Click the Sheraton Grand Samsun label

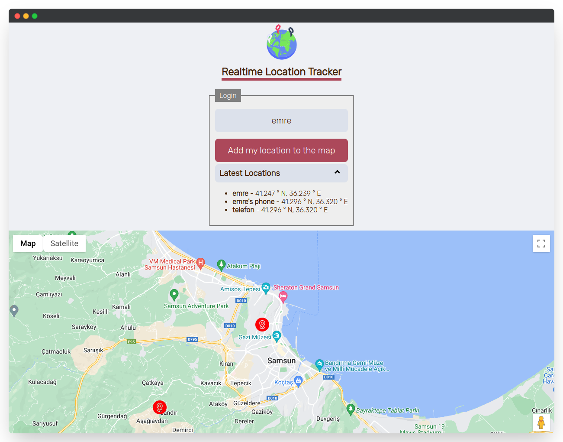pos(306,287)
